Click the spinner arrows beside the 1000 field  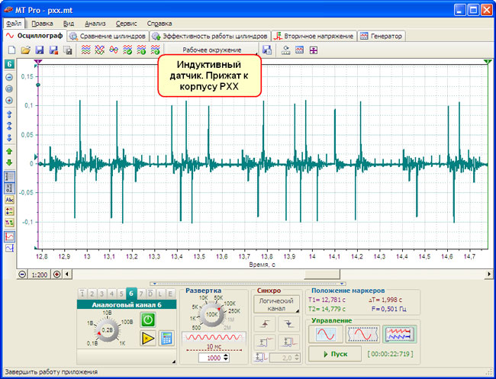tap(226, 358)
